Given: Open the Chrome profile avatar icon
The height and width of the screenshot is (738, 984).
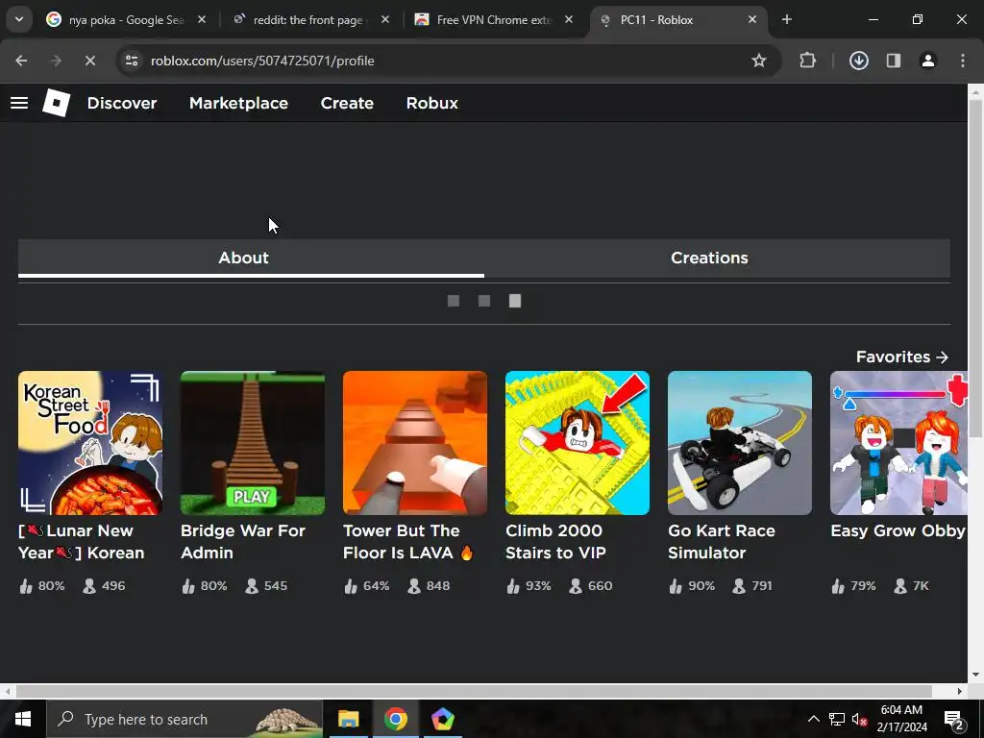Looking at the screenshot, I should (927, 61).
